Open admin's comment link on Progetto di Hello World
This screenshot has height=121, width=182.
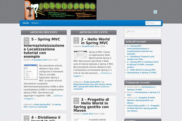point(141,100)
